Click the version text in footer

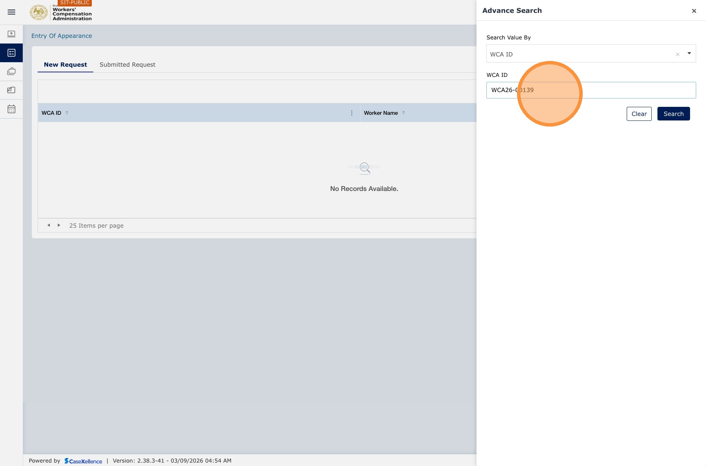pyautogui.click(x=172, y=461)
